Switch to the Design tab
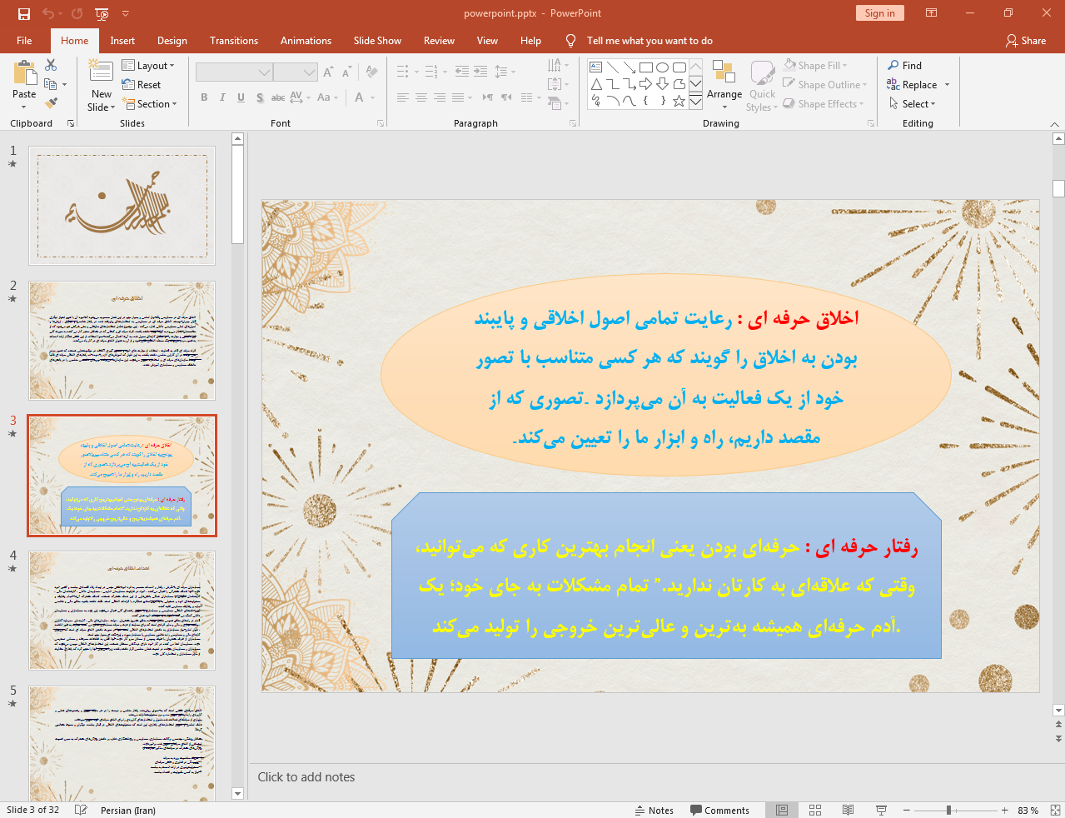 (172, 41)
